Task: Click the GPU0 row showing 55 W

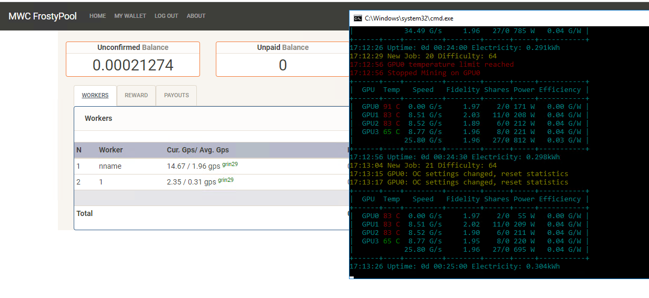Action: pos(470,216)
